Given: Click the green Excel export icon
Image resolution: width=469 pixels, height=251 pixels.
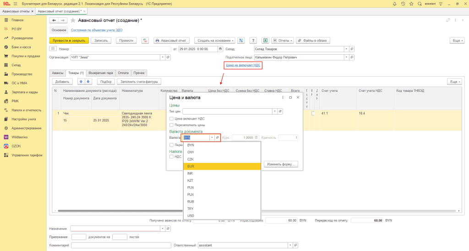Looking at the screenshot, I should click(x=265, y=41).
